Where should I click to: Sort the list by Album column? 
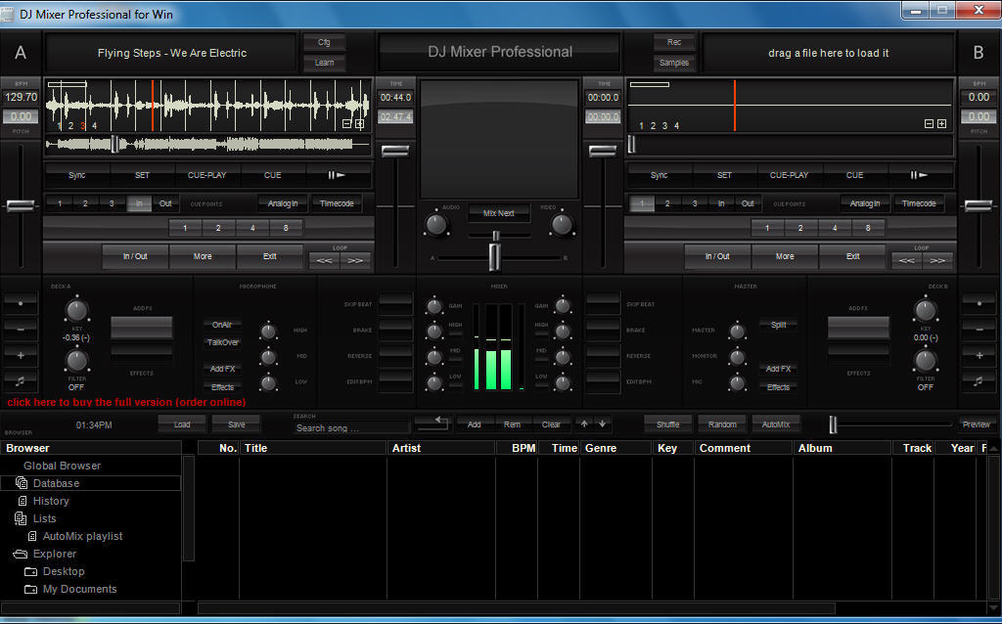(843, 448)
